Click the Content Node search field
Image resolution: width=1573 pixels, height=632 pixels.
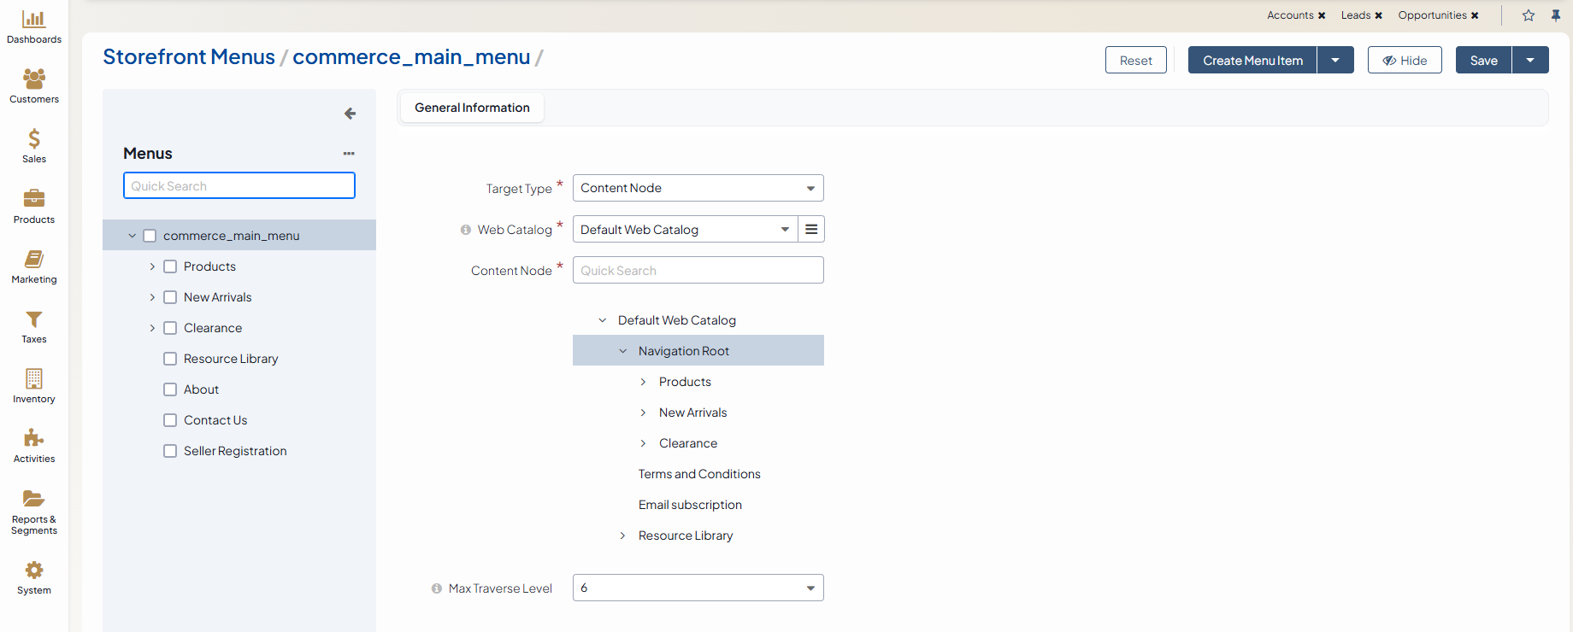coord(698,271)
